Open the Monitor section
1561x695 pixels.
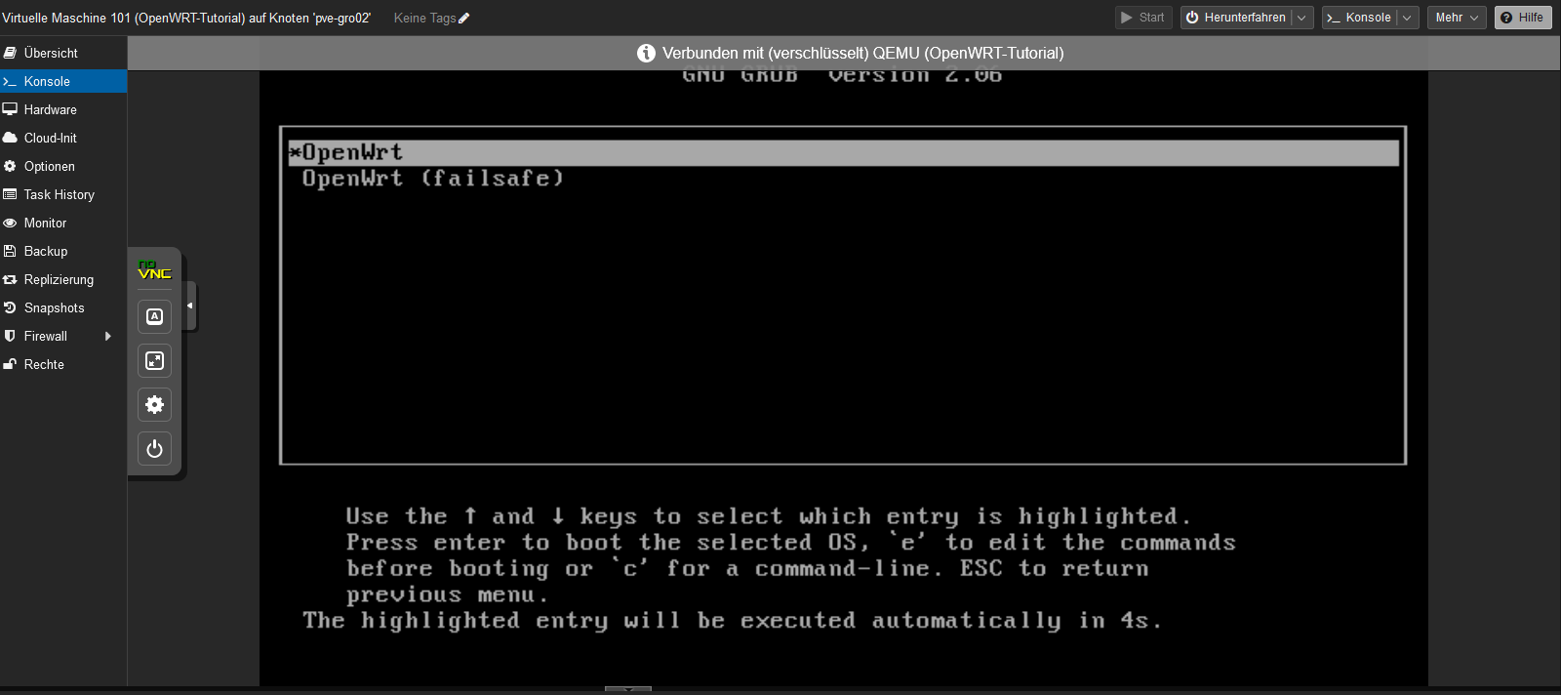(63, 223)
